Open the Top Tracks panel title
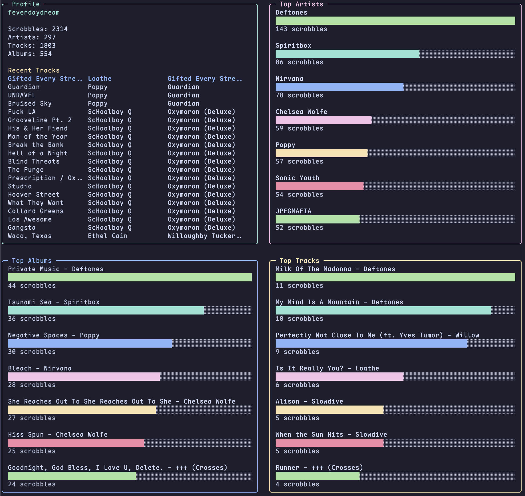The width and height of the screenshot is (525, 496). [299, 261]
